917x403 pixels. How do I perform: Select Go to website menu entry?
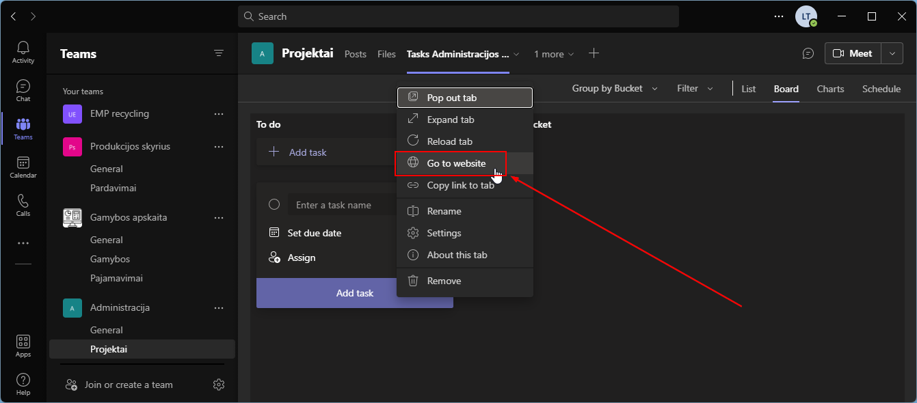tap(456, 163)
